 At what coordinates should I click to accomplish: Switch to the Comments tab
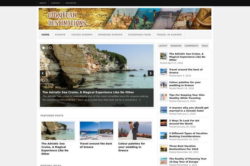click(x=192, y=46)
